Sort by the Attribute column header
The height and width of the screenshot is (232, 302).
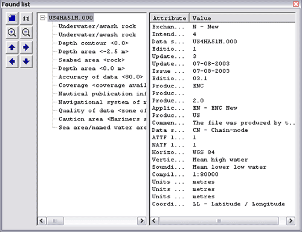tap(170, 18)
